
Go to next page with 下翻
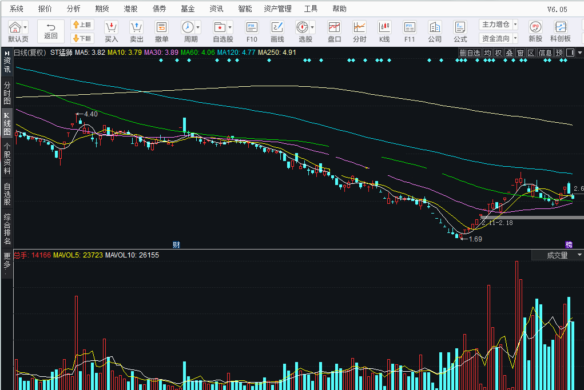point(82,38)
